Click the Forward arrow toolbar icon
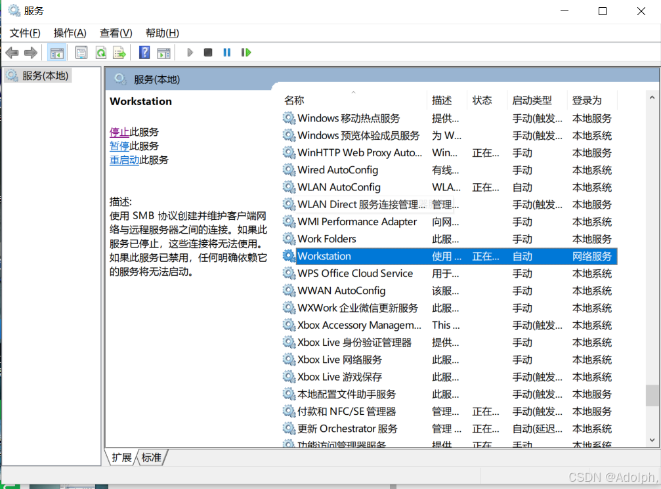661x489 pixels. point(31,53)
